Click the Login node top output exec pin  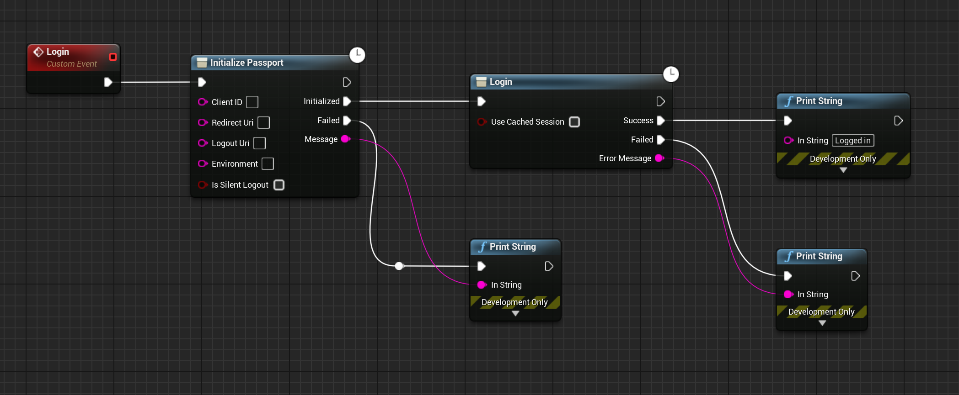660,101
